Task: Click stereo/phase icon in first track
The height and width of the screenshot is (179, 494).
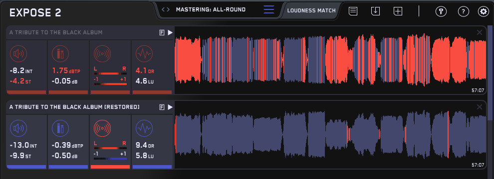Action: pyautogui.click(x=102, y=54)
